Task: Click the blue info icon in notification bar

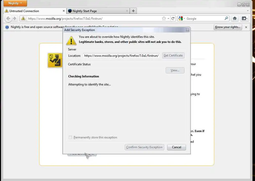Action: [x=7, y=27]
